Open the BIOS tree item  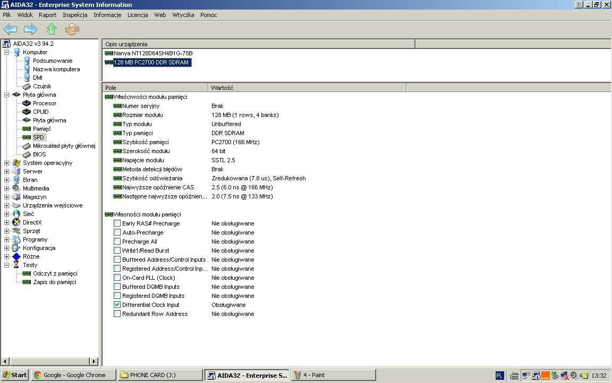(x=39, y=154)
